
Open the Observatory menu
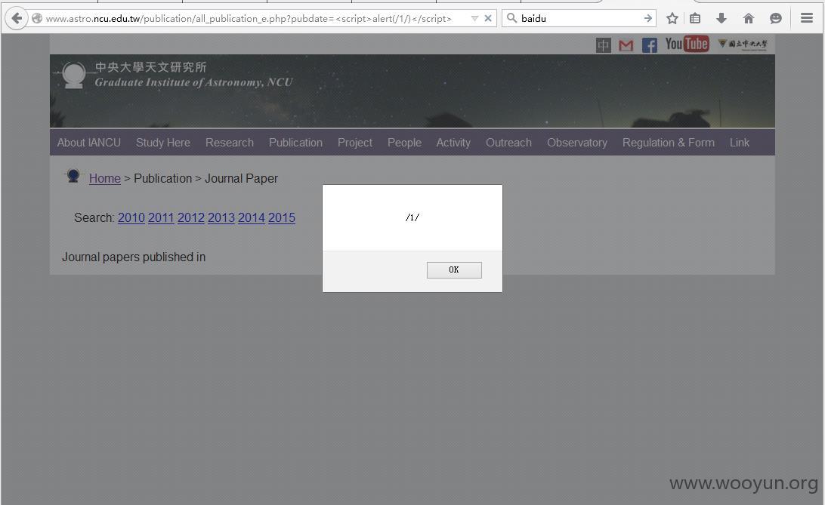(x=577, y=143)
